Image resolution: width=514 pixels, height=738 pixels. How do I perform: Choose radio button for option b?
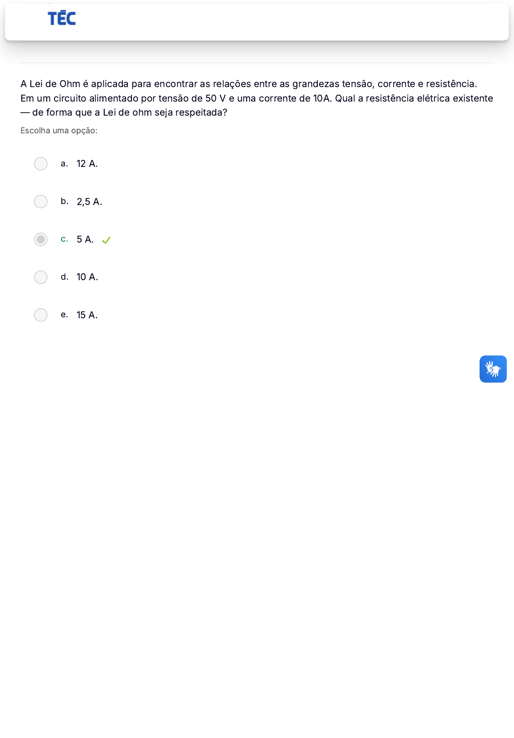(x=41, y=201)
